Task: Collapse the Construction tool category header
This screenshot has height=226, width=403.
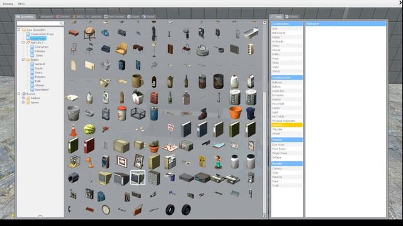Action: point(287,77)
